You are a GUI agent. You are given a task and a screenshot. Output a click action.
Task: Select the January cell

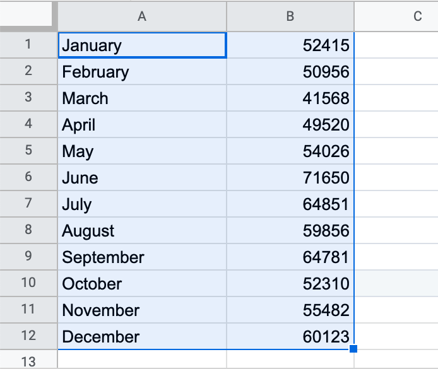tap(142, 45)
